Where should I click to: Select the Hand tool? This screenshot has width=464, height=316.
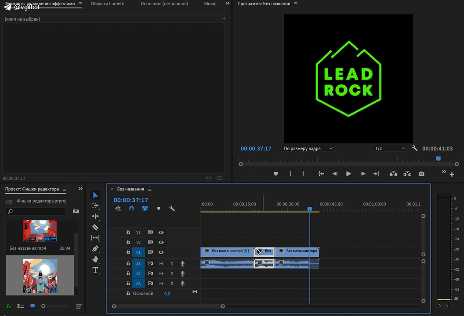pyautogui.click(x=95, y=259)
